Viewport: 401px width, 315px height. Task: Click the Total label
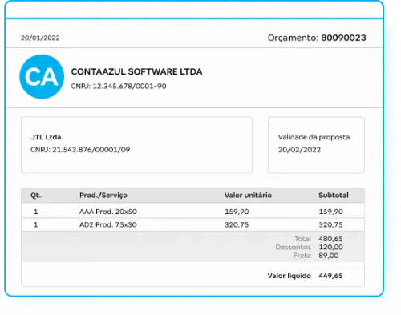pyautogui.click(x=302, y=239)
